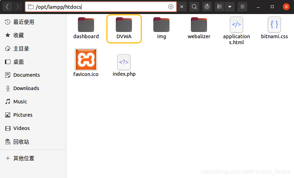Image resolution: width=294 pixels, height=178 pixels.
Task: Minimize the file manager window
Action: pos(258,7)
